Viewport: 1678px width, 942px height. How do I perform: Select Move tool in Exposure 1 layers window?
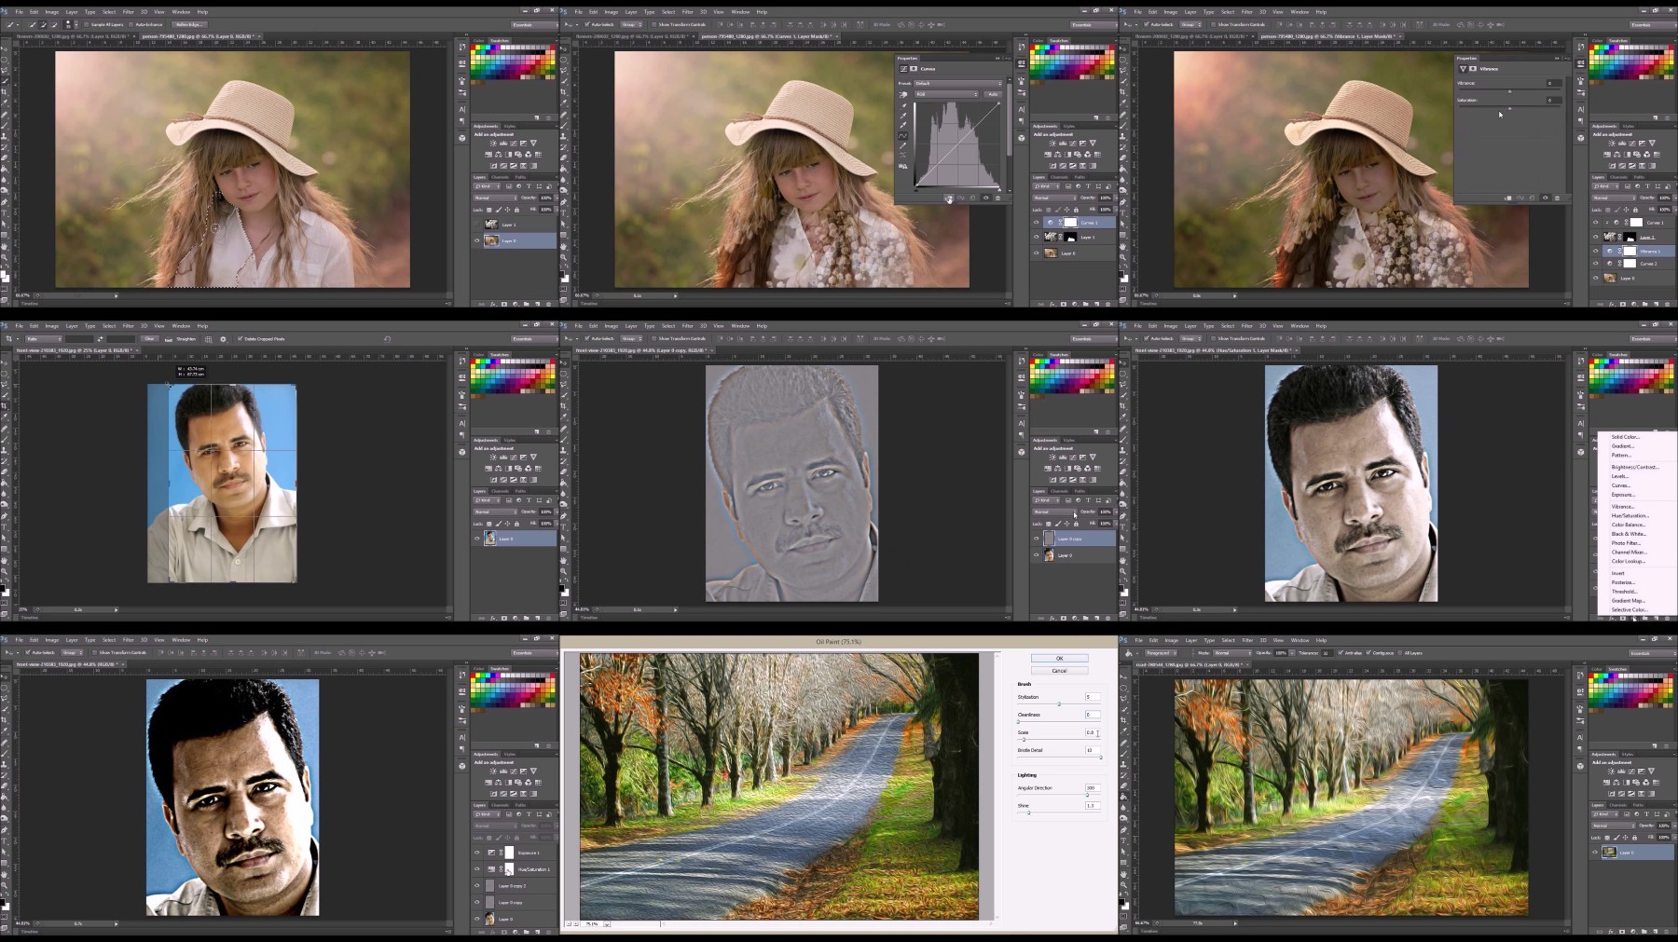pyautogui.click(x=5, y=676)
